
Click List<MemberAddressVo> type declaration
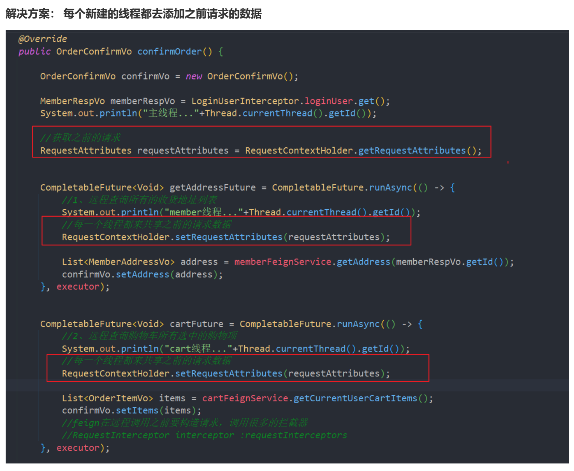point(119,261)
